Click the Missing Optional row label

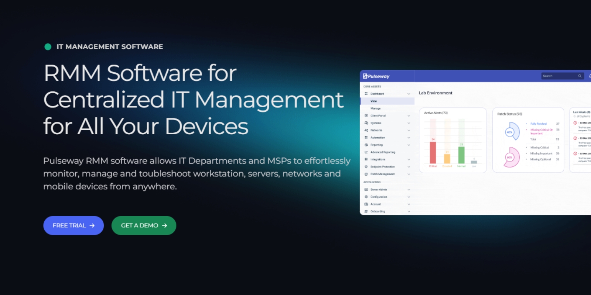(x=540, y=159)
